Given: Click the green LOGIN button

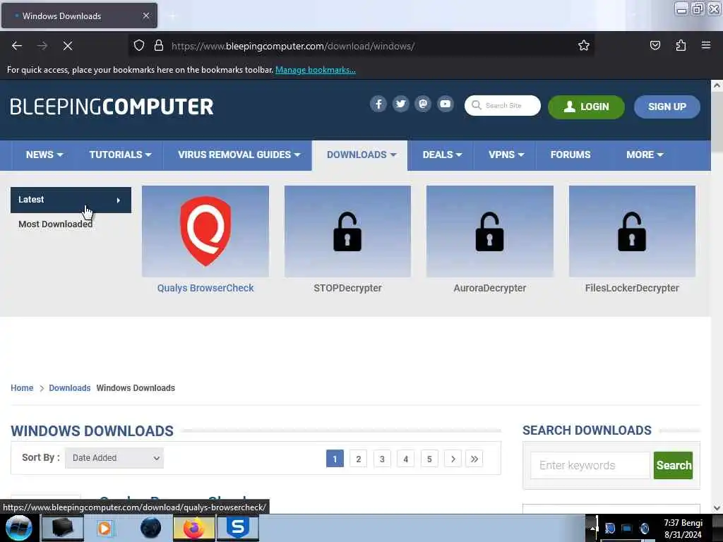Looking at the screenshot, I should (586, 107).
